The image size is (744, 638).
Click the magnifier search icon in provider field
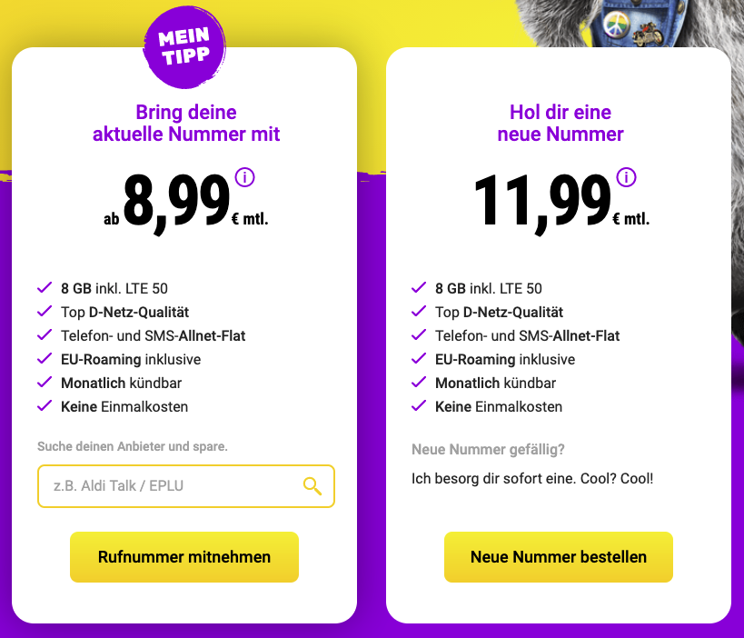click(x=312, y=486)
